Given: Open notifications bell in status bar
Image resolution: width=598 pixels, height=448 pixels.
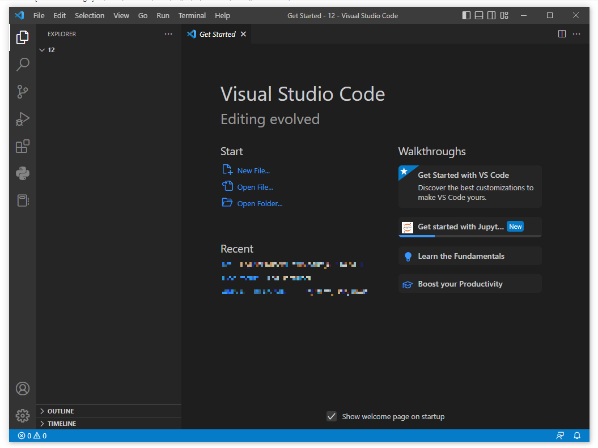Looking at the screenshot, I should 577,436.
